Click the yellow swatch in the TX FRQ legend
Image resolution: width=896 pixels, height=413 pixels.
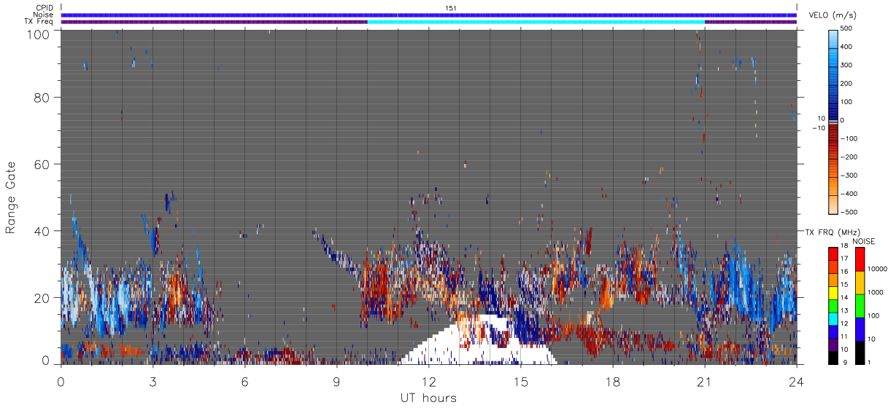pos(833,293)
